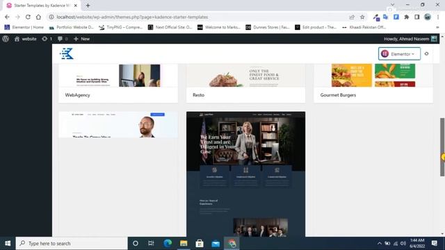The image size is (445, 250).
Task: Click the 'Resto' template title
Action: (198, 95)
